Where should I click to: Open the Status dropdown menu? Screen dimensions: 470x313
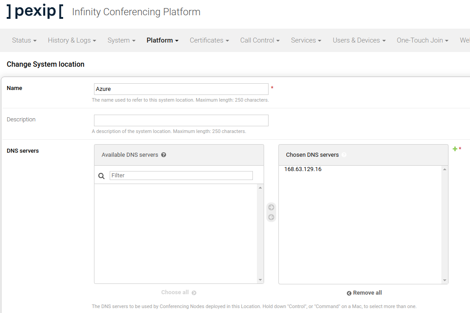[24, 40]
